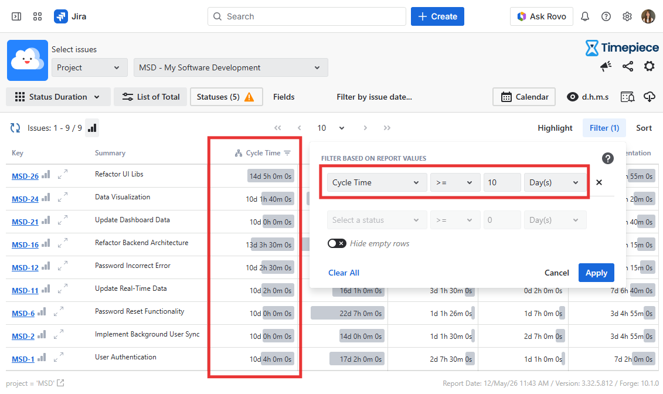
Task: Refresh the issues report
Action: (15, 128)
